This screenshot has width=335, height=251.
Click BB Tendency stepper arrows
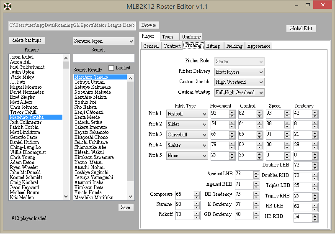coord(256,195)
